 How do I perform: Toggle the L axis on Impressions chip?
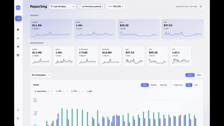(x=48, y=91)
